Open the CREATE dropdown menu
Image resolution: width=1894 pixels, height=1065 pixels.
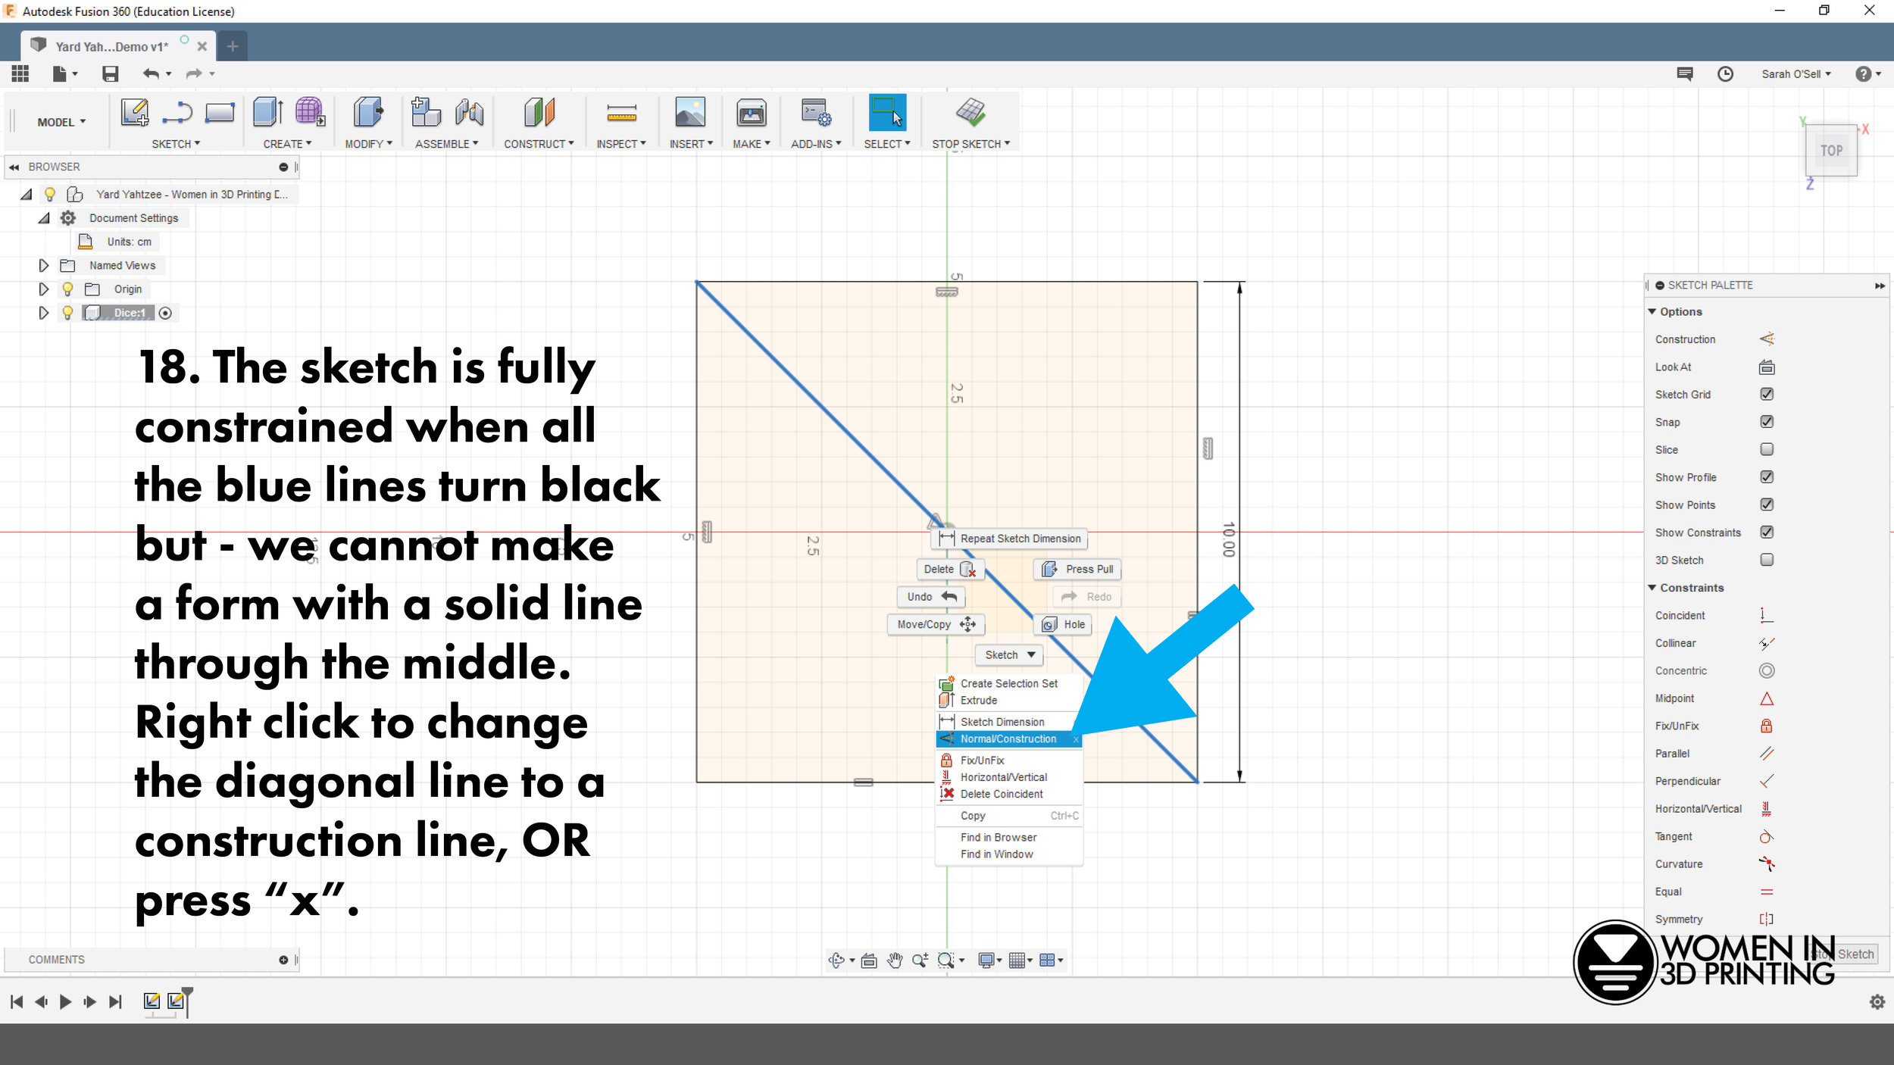pos(287,144)
